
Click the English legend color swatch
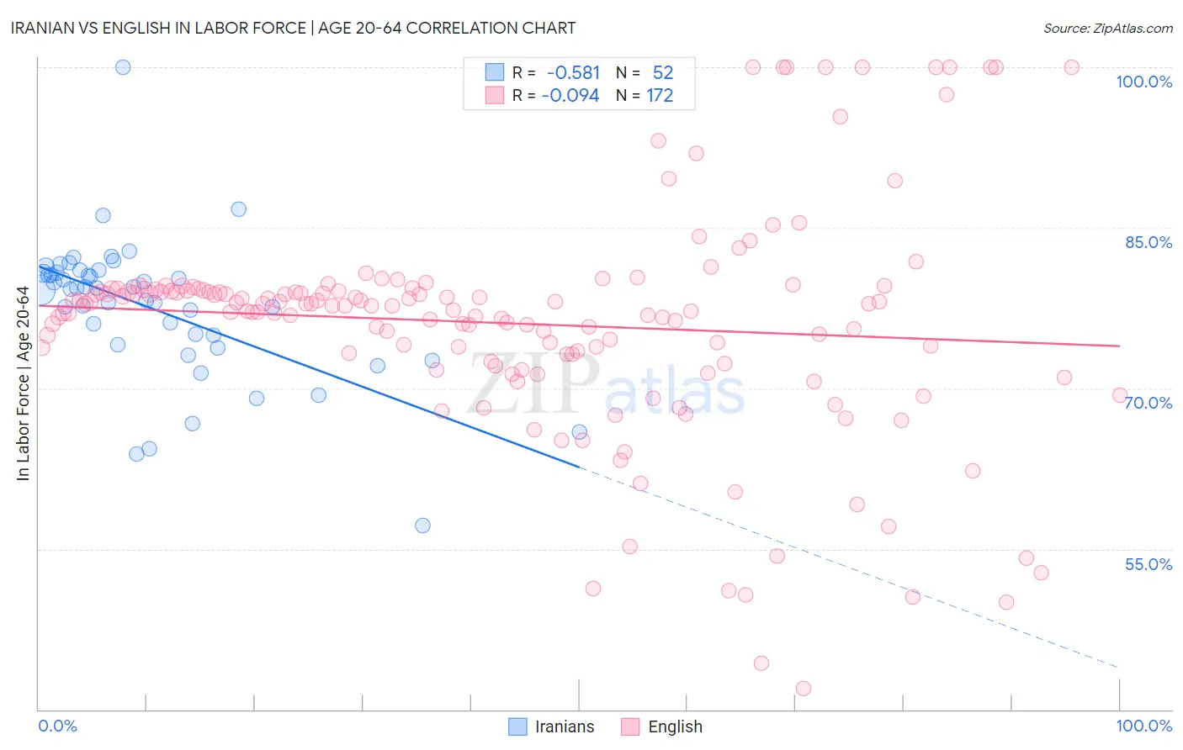(630, 726)
